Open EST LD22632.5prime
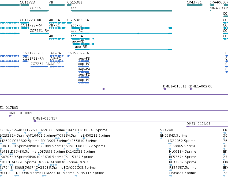Image resolution: width=228 pixels, height=177 pixels. click(x=40, y=133)
